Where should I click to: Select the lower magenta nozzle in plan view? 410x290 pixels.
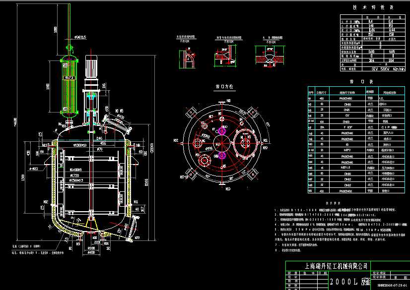tap(222, 156)
